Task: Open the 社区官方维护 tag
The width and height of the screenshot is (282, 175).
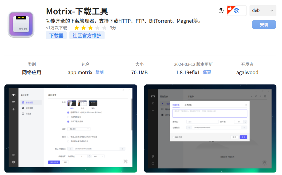Action: pyautogui.click(x=87, y=35)
